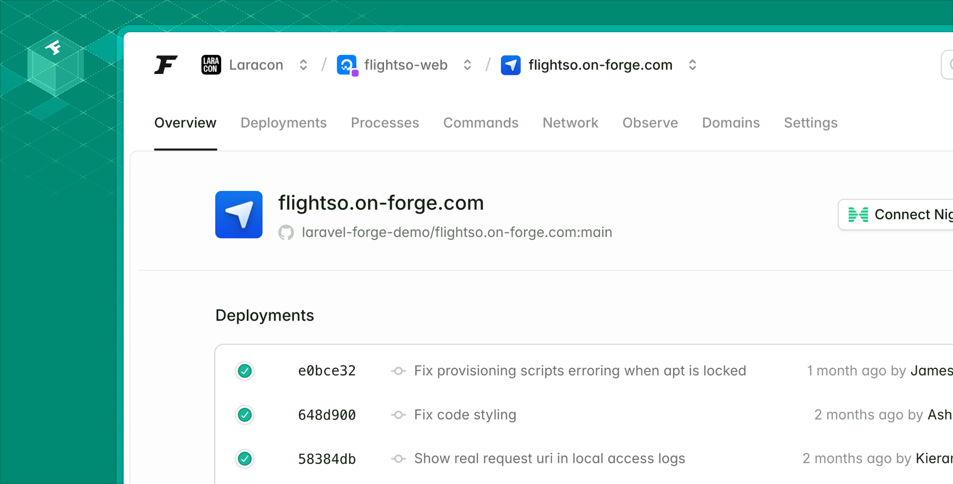
Task: Open the Settings tab
Action: coord(810,123)
